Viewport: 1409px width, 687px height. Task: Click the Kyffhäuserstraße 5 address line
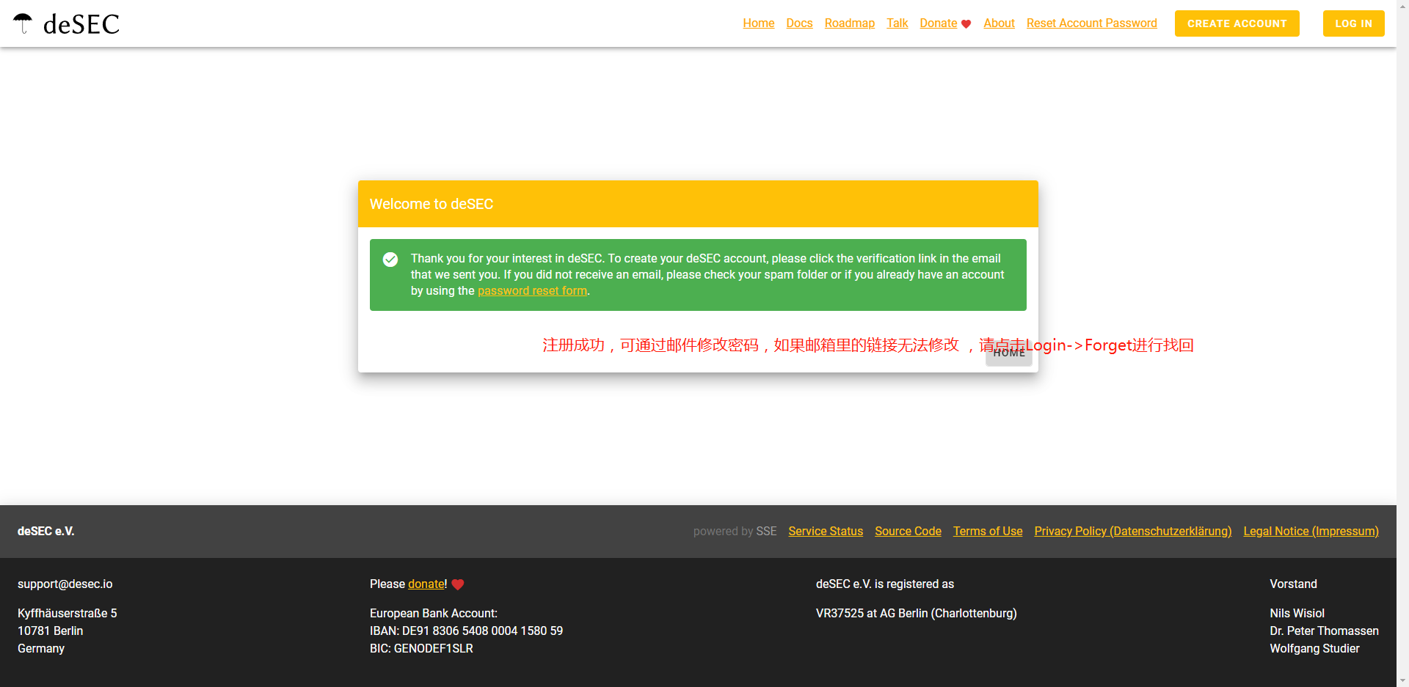click(x=68, y=614)
